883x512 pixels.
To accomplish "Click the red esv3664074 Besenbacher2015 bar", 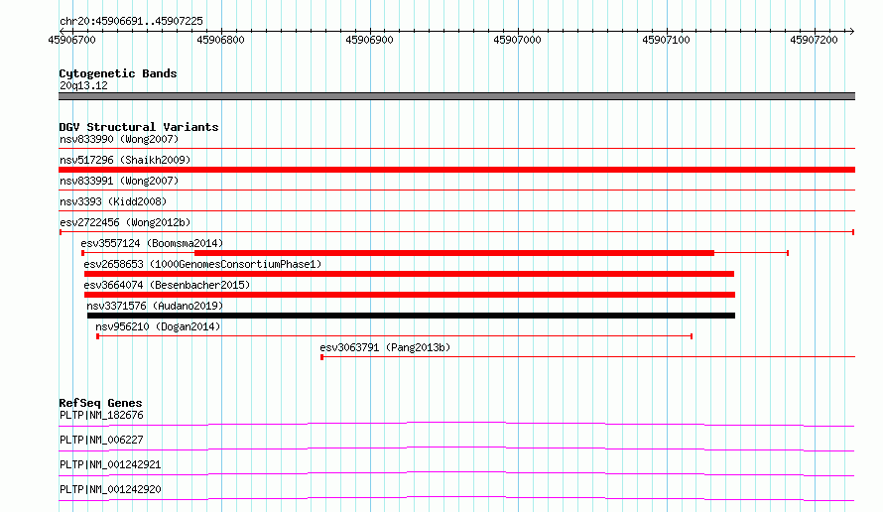I will tap(410, 295).
